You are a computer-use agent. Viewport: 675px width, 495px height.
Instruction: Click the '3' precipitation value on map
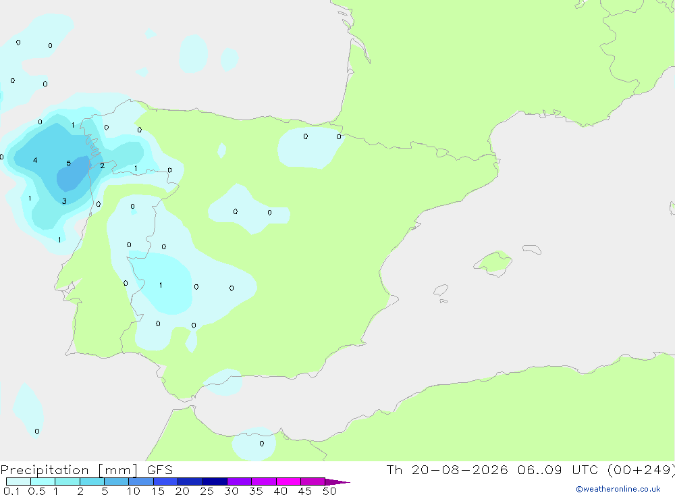[64, 201]
